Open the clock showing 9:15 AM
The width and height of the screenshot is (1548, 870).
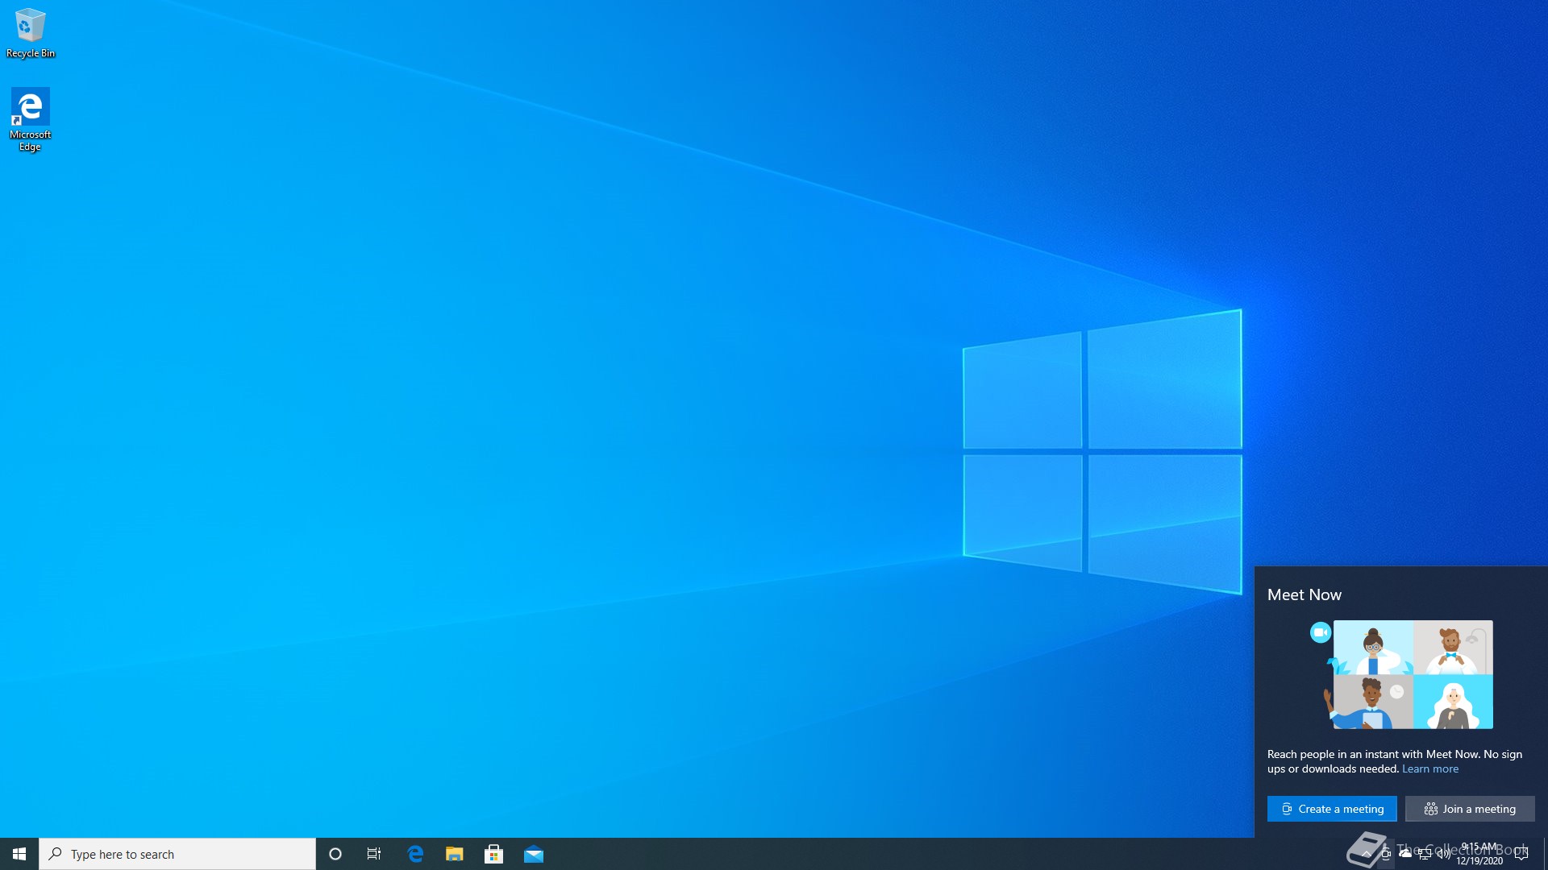coord(1479,854)
